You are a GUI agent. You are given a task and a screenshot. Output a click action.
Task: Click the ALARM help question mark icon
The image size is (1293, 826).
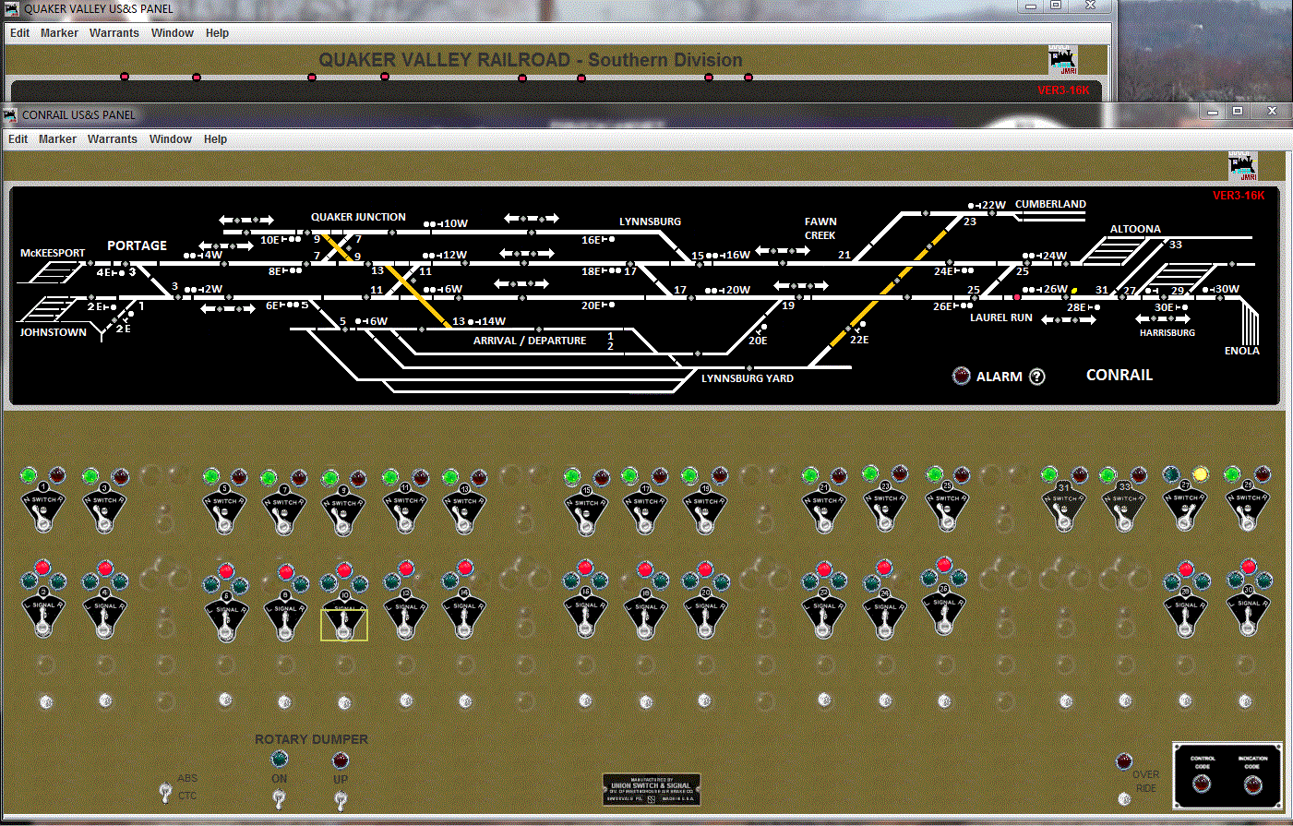[1037, 377]
